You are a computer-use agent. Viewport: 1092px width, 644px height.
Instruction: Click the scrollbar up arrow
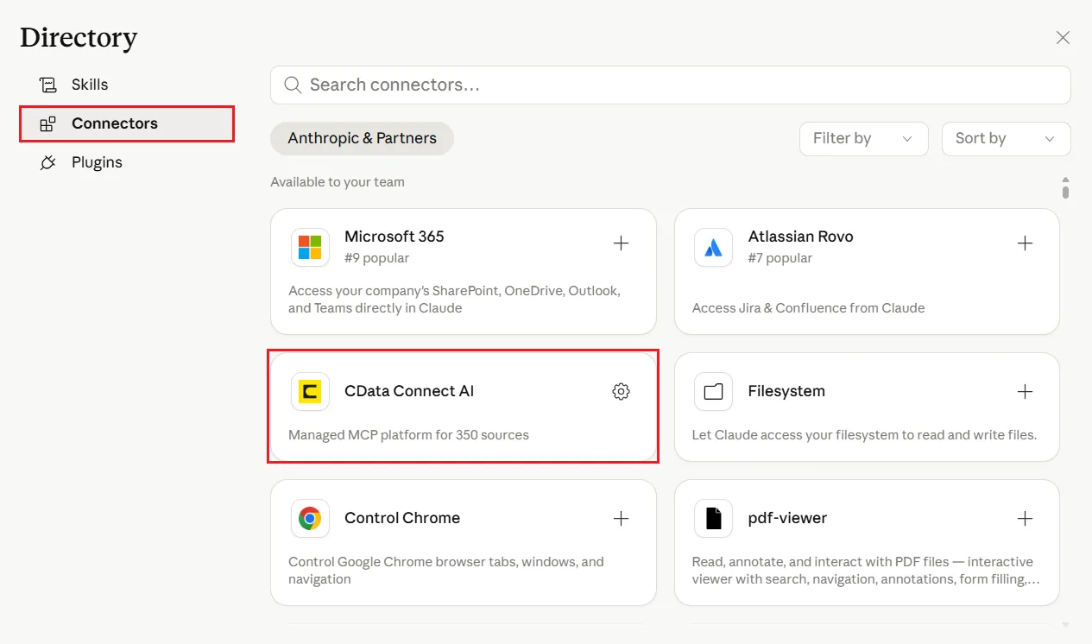(1066, 180)
